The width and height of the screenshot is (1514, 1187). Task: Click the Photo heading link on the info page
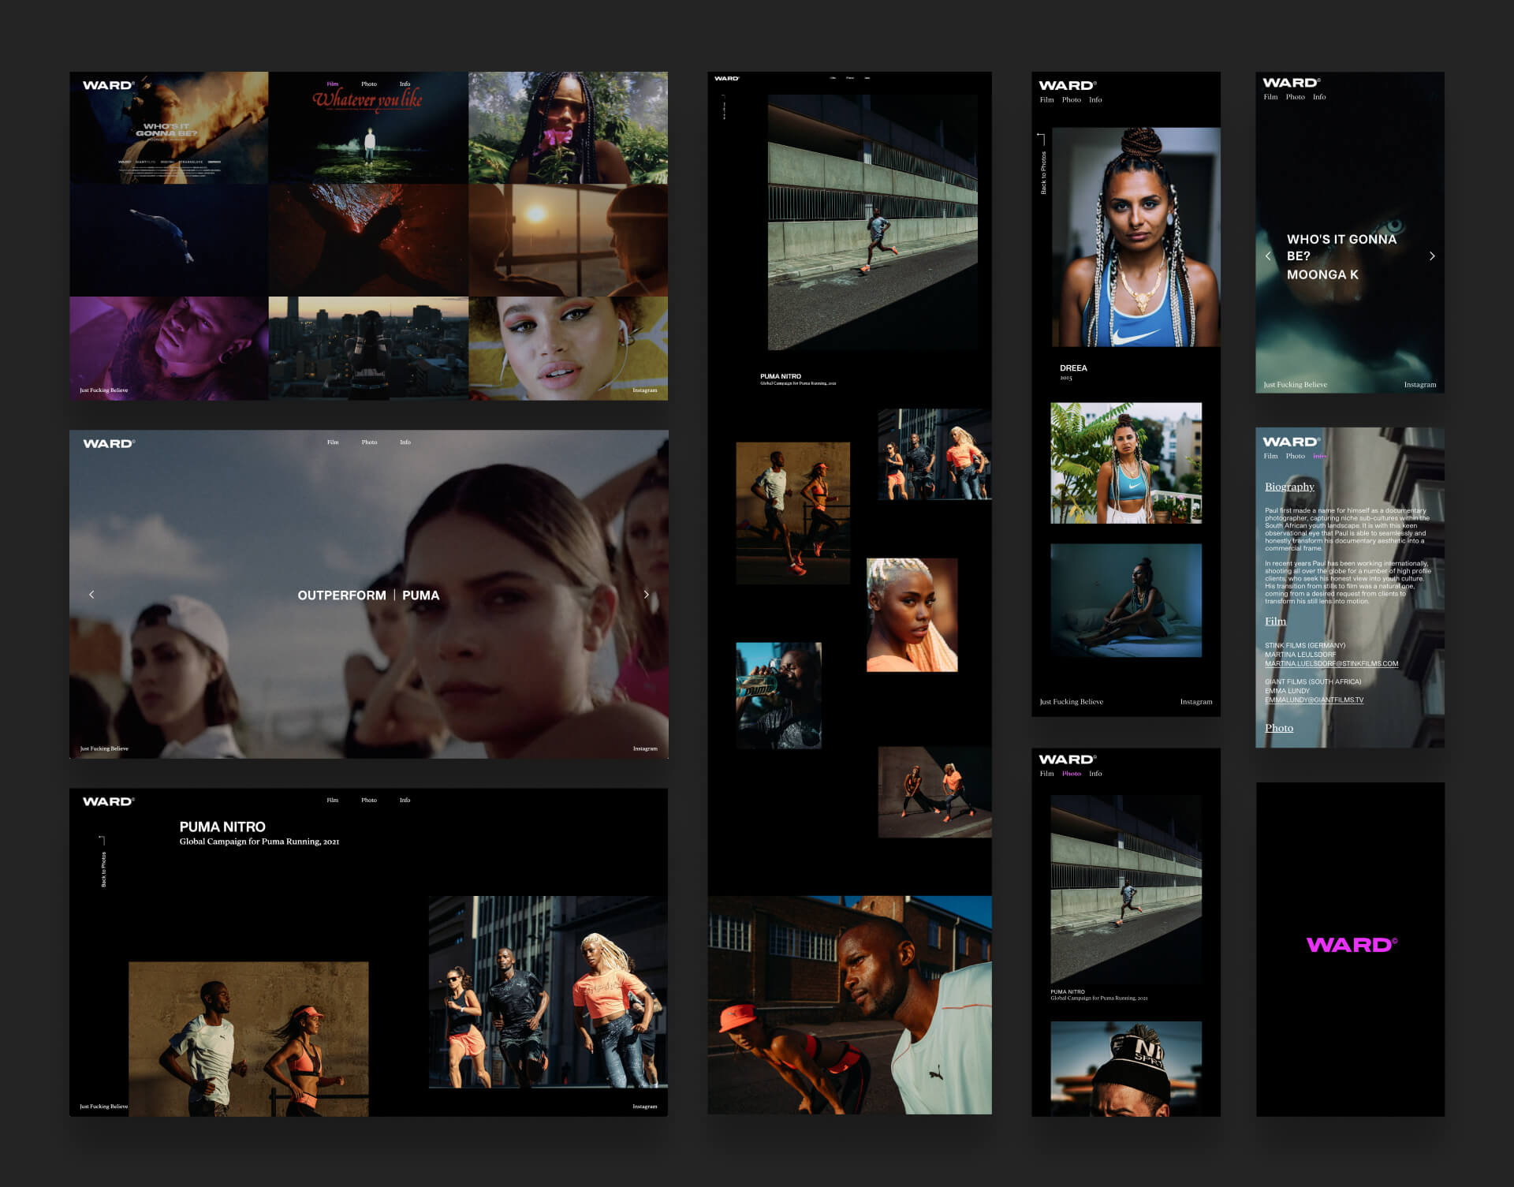click(1279, 727)
